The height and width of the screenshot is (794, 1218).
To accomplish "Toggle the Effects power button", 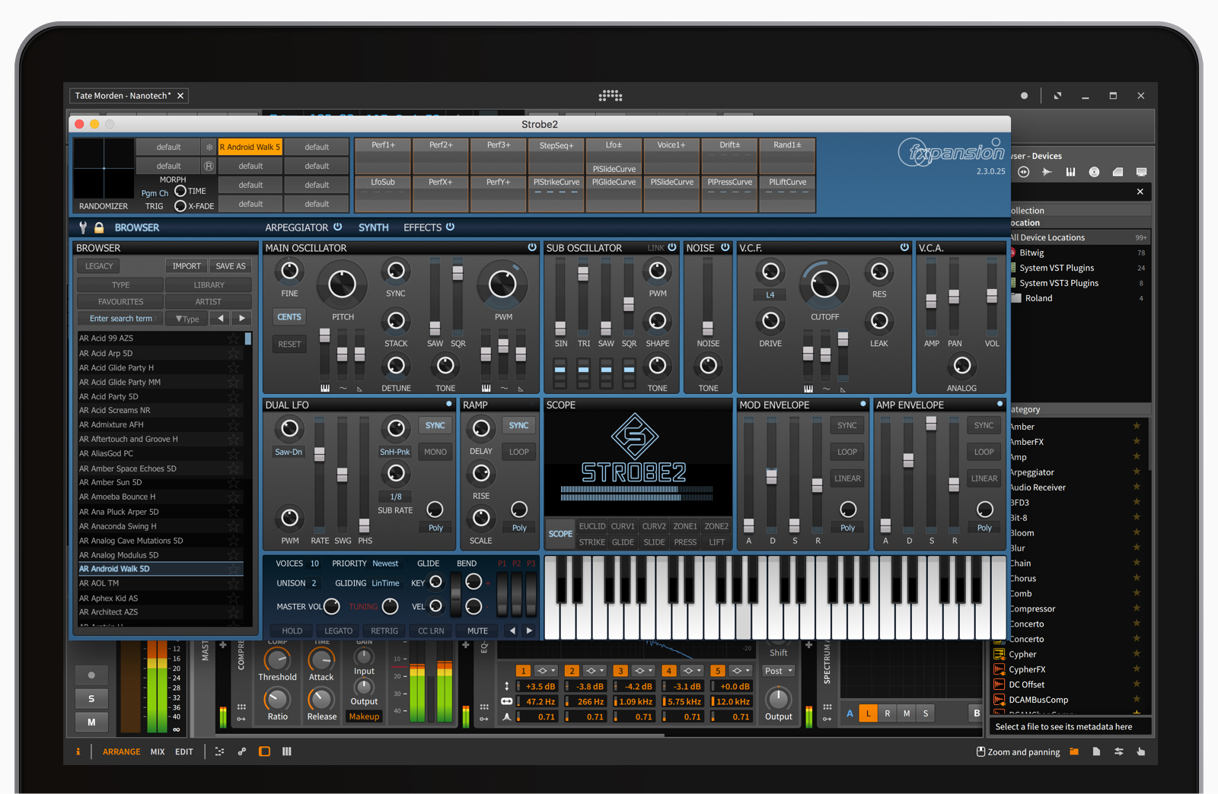I will point(450,227).
